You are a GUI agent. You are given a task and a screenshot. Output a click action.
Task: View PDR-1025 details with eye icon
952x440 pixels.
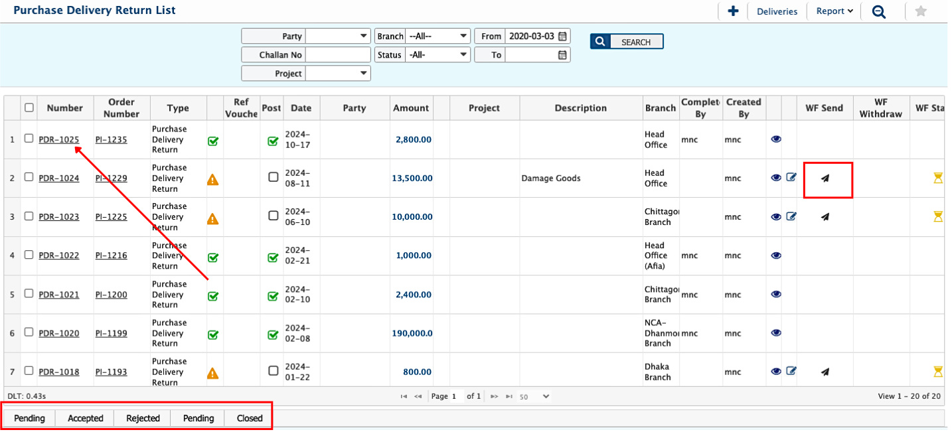pyautogui.click(x=775, y=139)
